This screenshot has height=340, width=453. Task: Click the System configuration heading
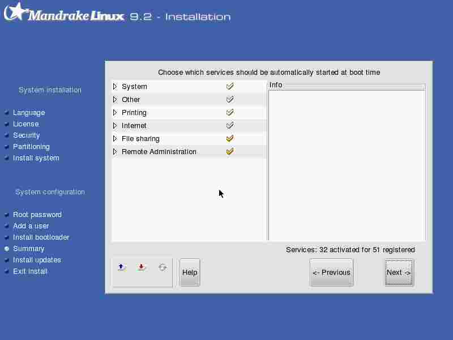click(50, 192)
